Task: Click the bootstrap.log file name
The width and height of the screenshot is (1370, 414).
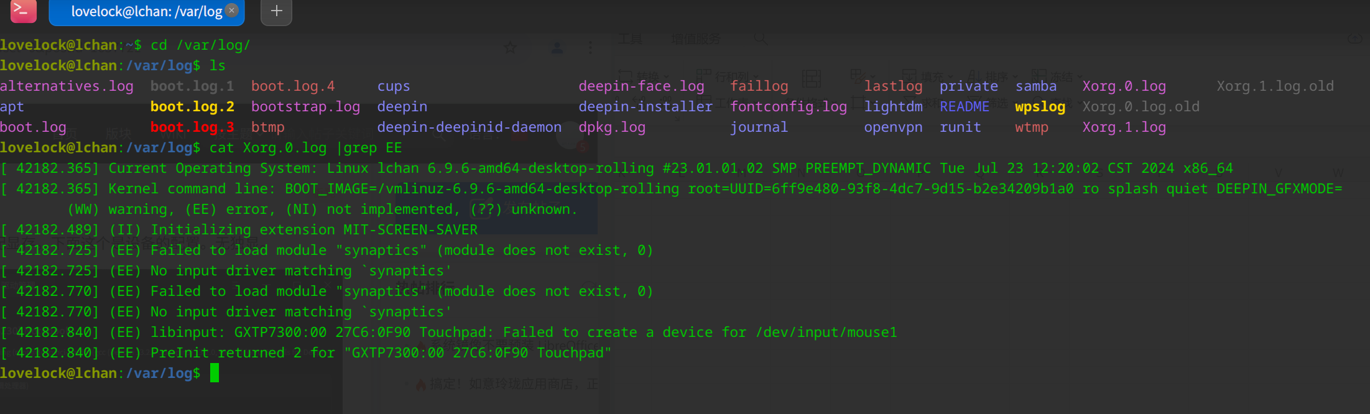Action: click(x=305, y=107)
